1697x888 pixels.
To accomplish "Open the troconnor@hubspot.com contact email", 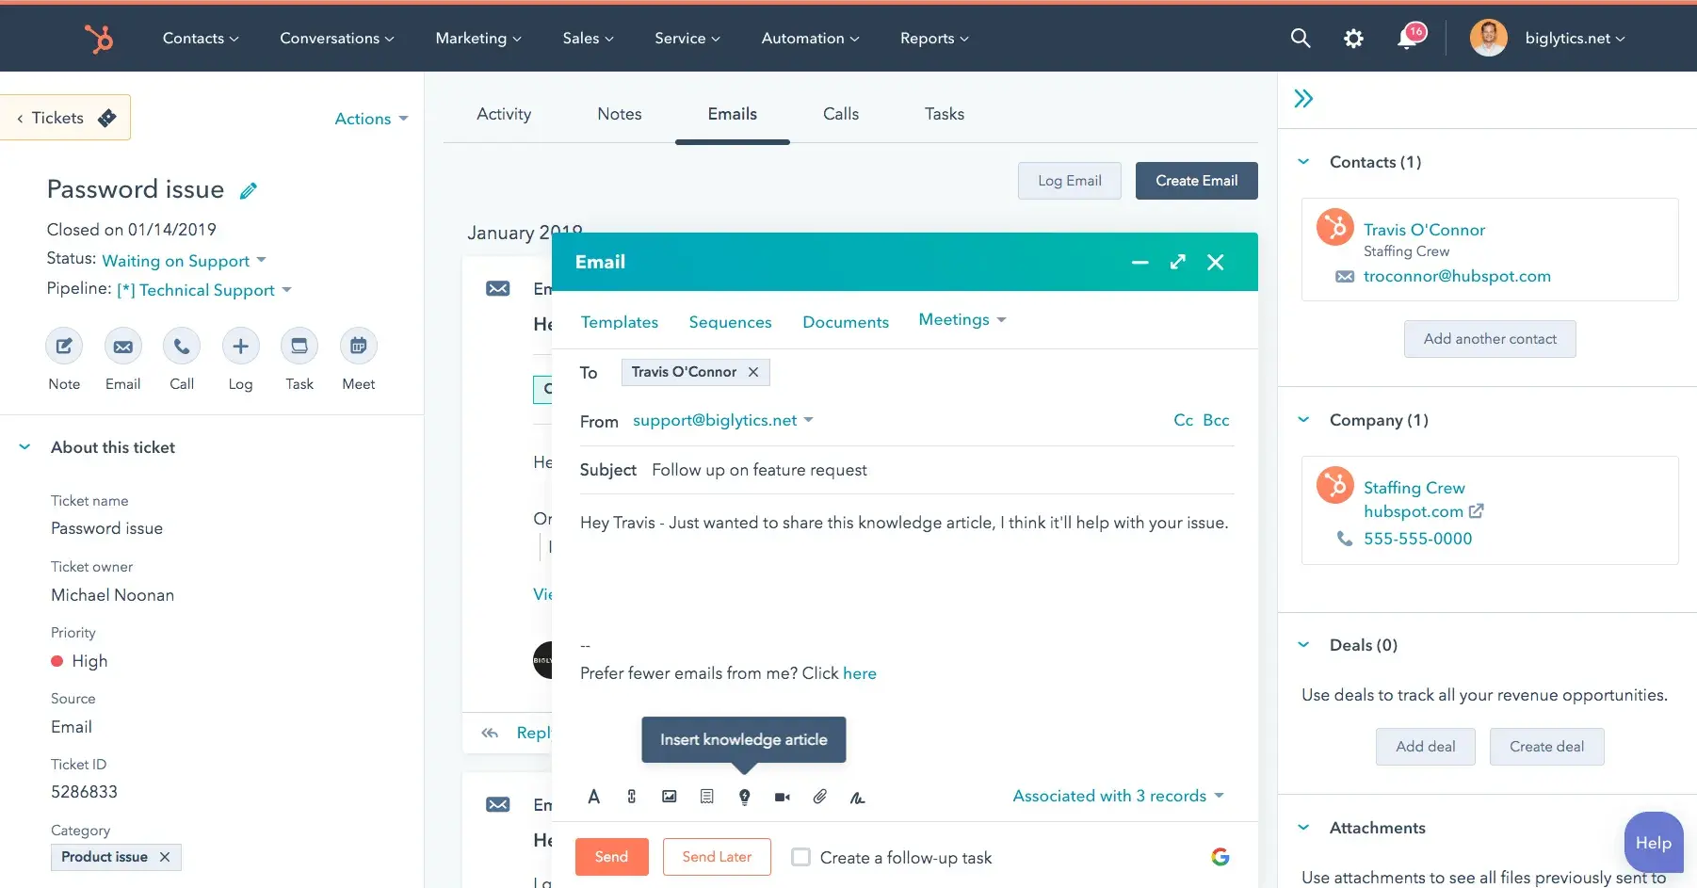I will click(x=1457, y=276).
